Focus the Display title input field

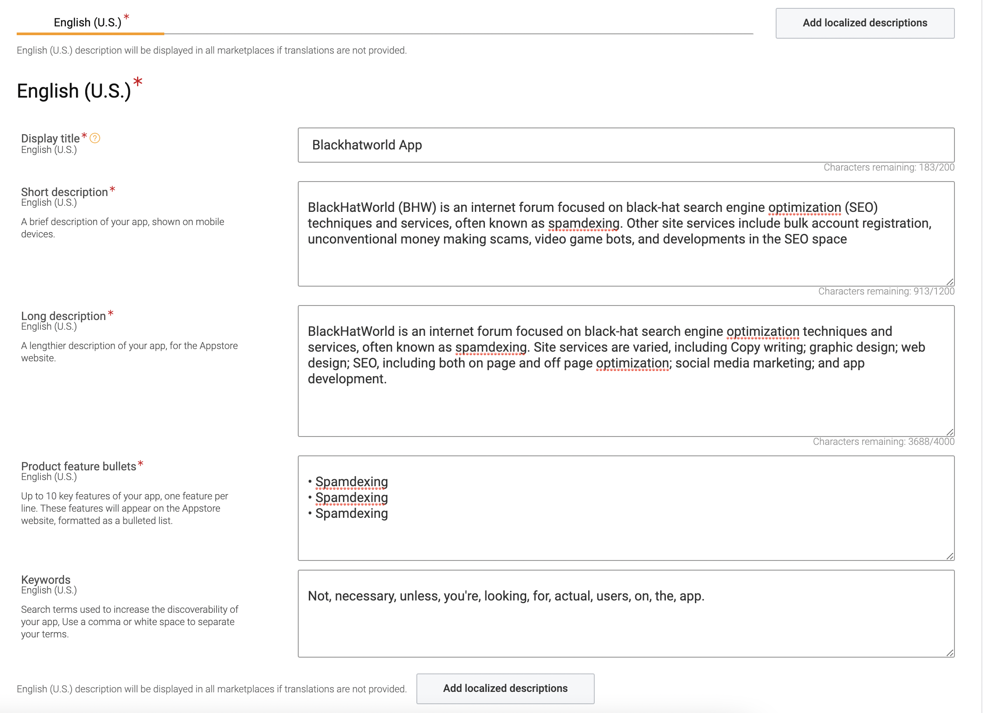tap(626, 145)
